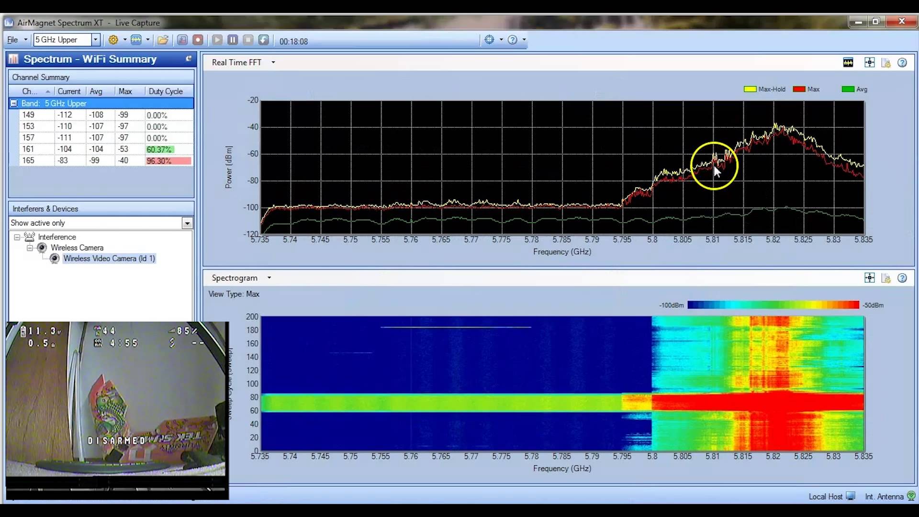This screenshot has height=517, width=919.
Task: Click the toolbar help question mark icon
Action: coord(513,40)
